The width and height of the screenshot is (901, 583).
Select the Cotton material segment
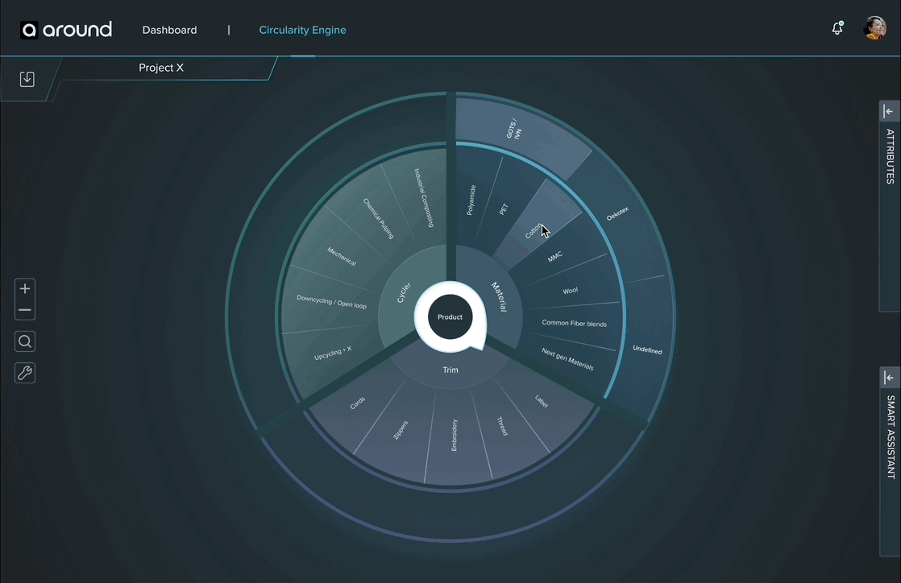533,231
